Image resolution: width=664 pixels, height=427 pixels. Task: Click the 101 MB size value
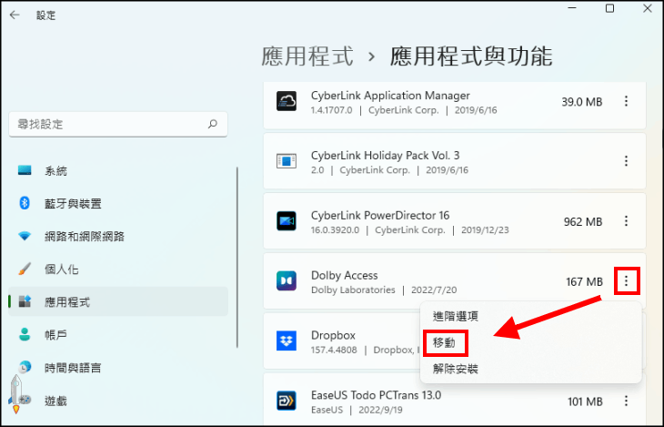point(585,402)
